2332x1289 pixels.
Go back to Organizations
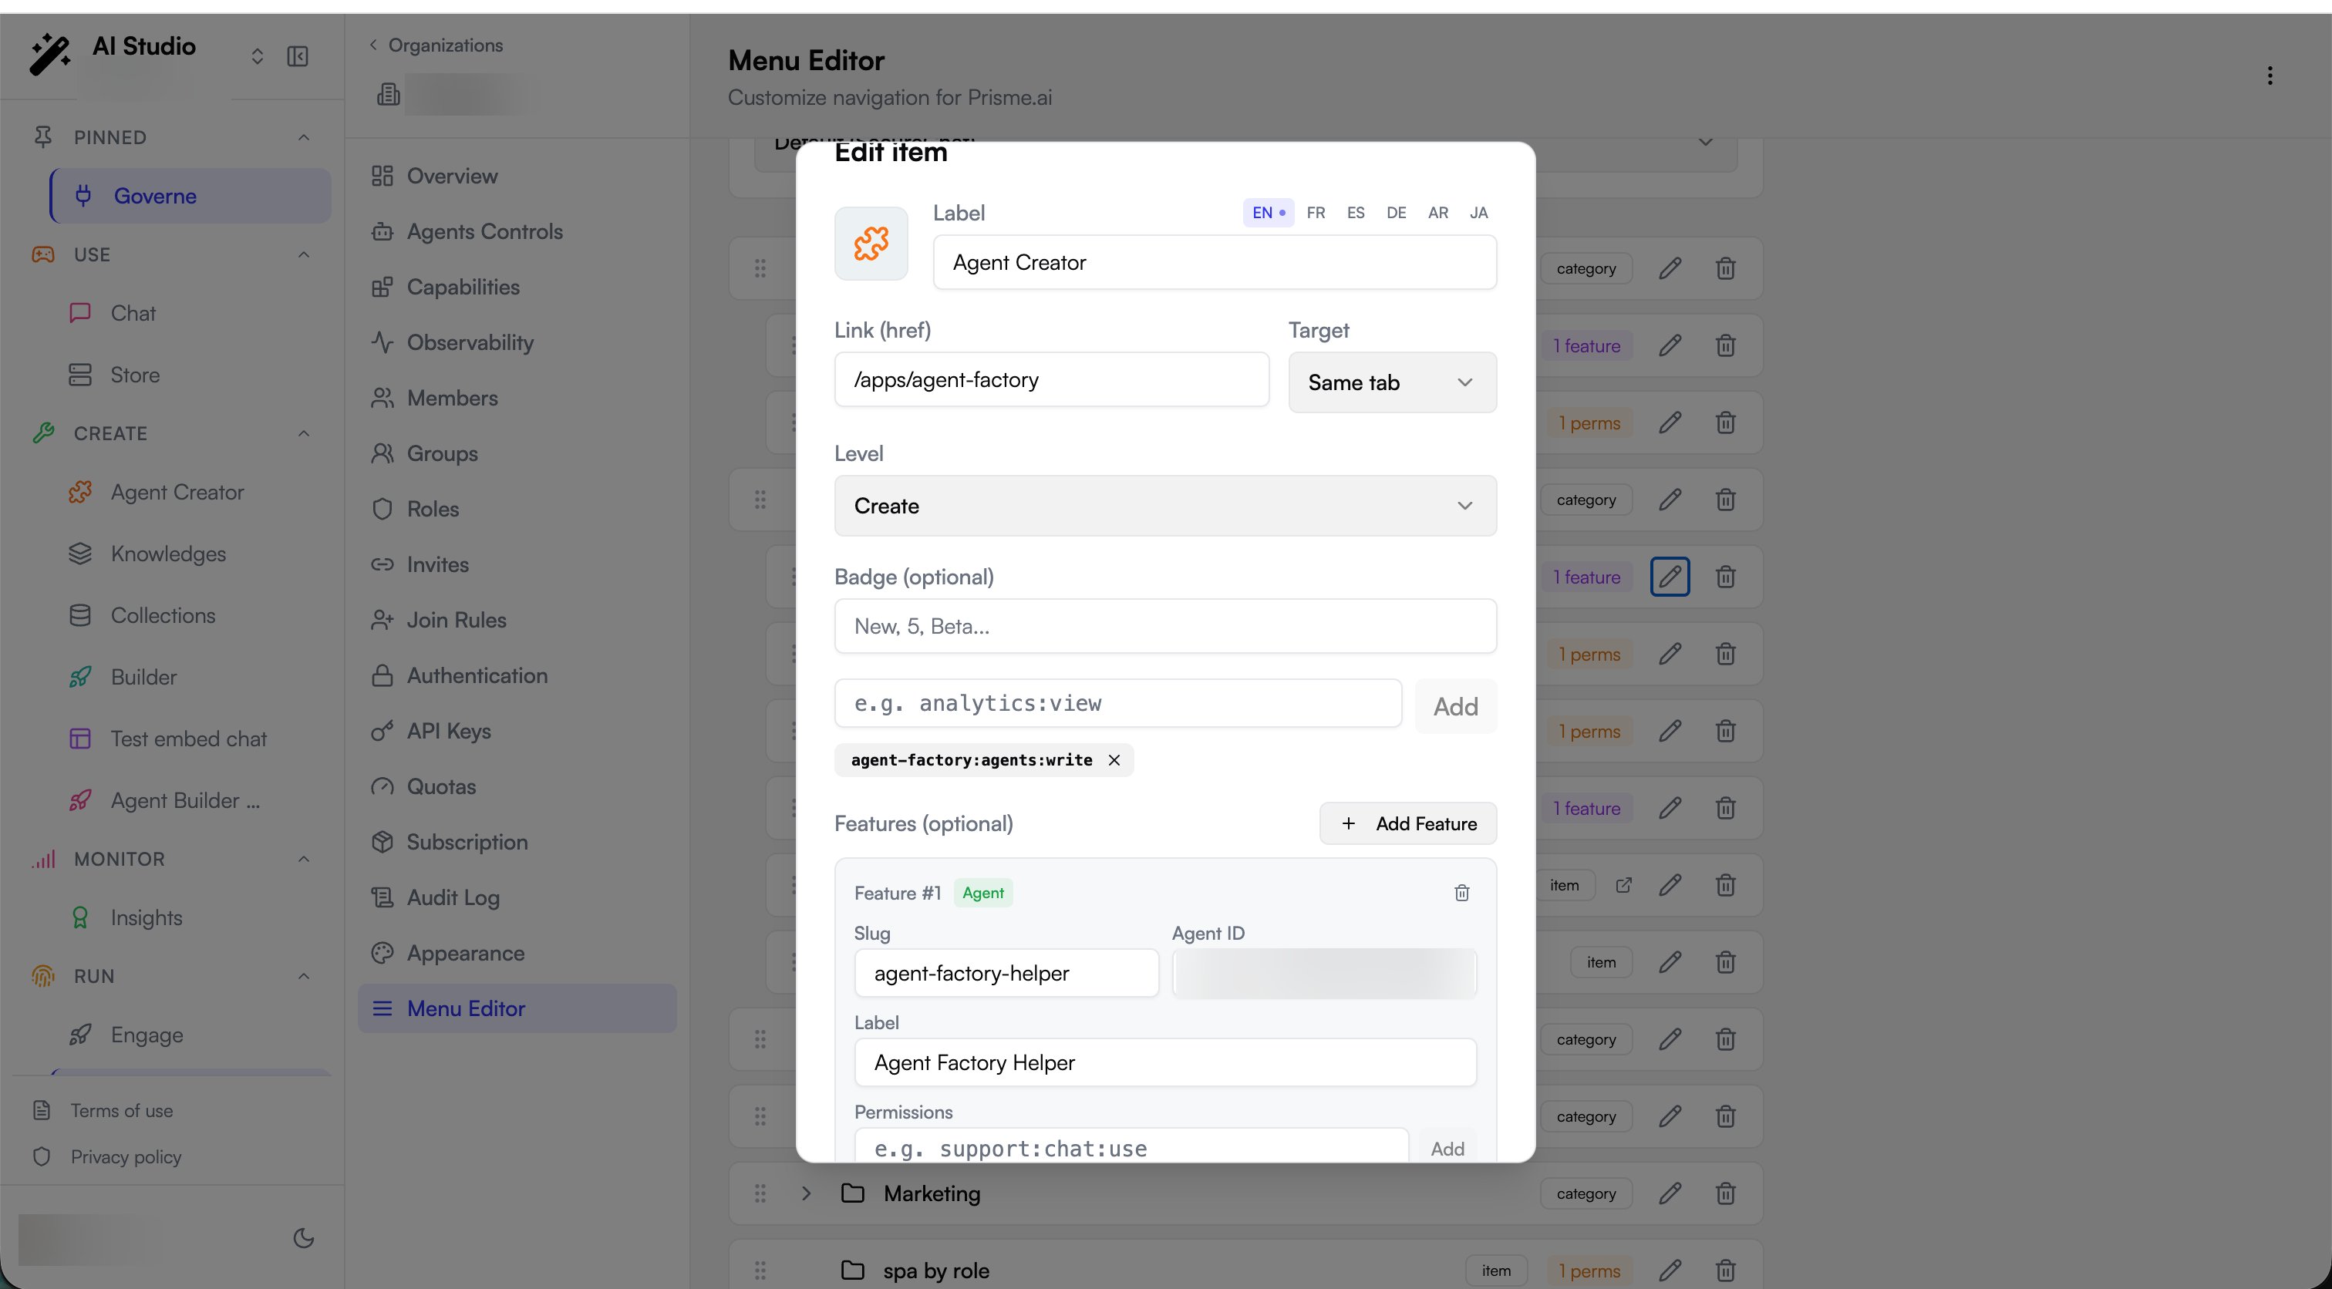click(x=436, y=45)
